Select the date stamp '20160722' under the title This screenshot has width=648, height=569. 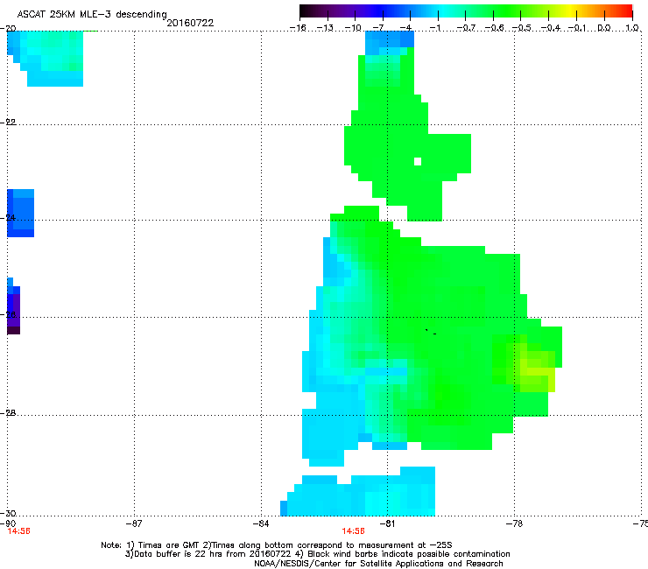[x=190, y=23]
